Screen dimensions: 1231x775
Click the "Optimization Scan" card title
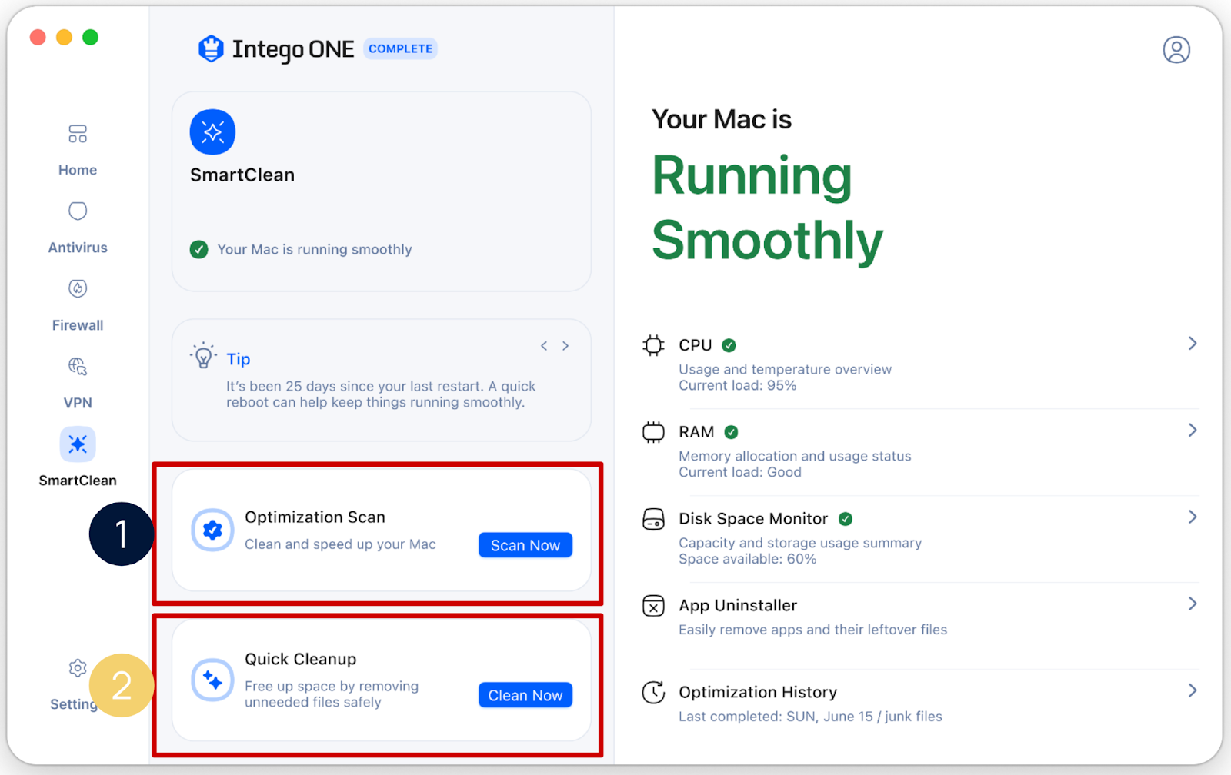click(x=315, y=517)
